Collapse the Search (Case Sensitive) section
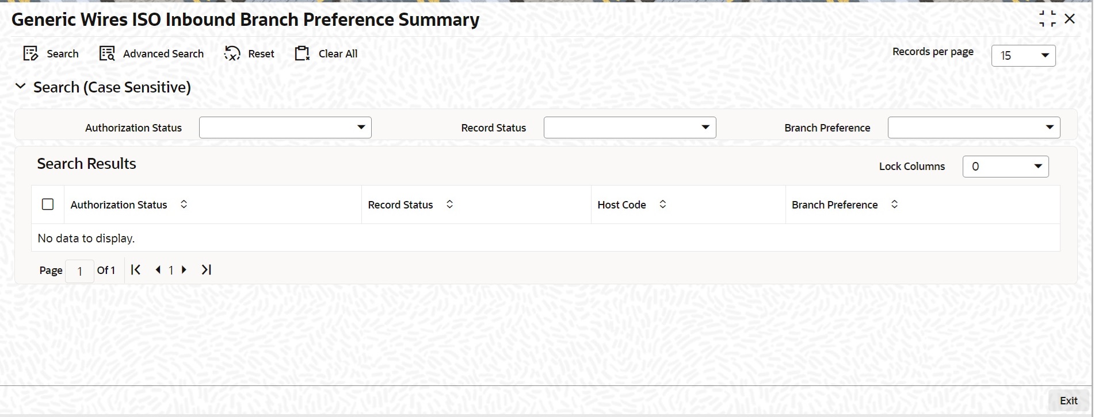The width and height of the screenshot is (1095, 417). 21,87
